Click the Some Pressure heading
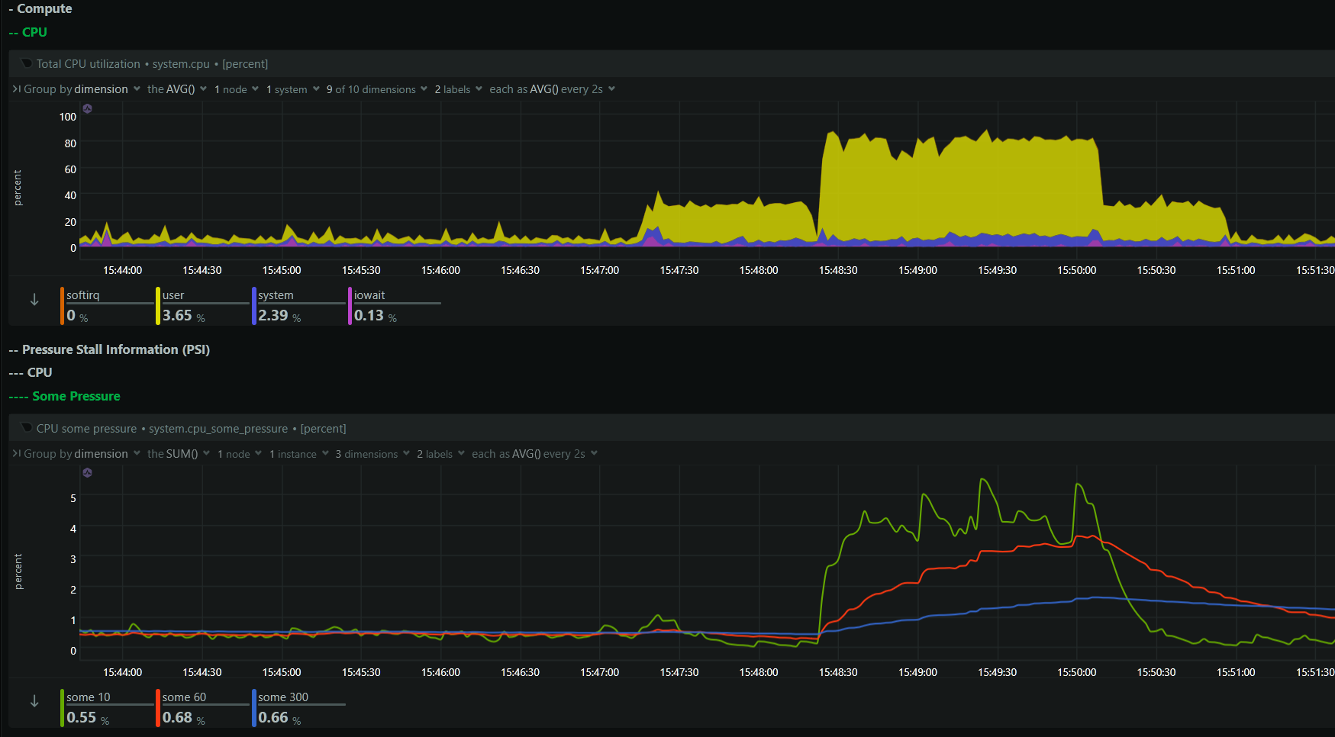Screen dimensions: 1335x737 [x=65, y=396]
